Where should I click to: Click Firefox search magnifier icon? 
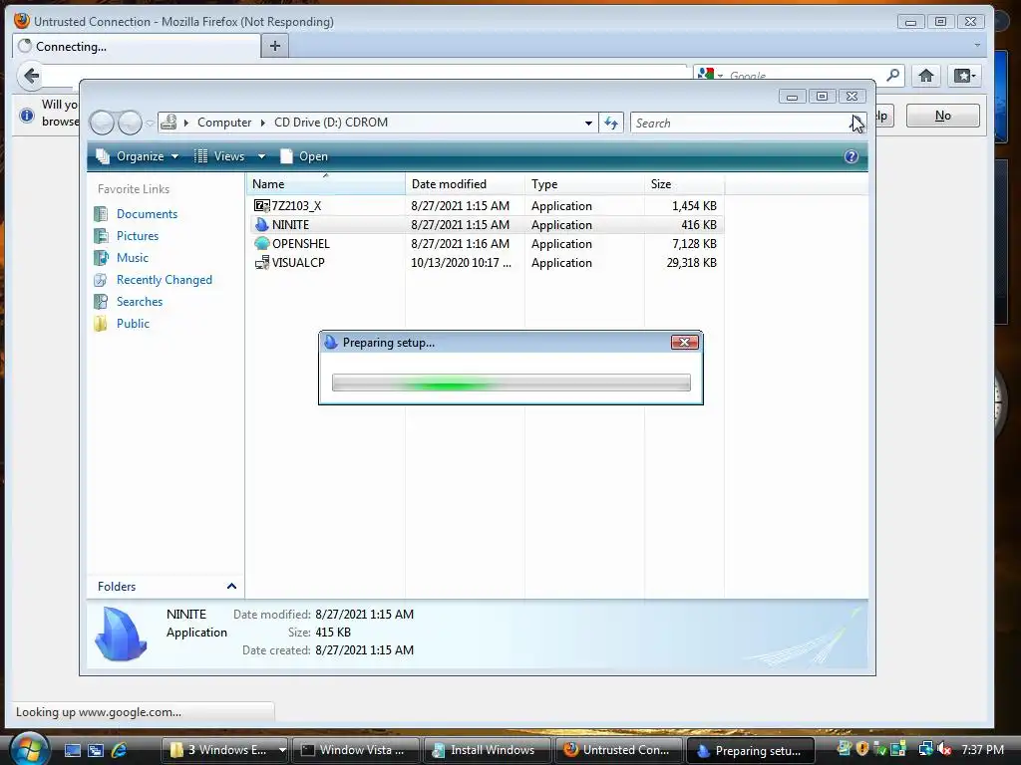coord(892,76)
